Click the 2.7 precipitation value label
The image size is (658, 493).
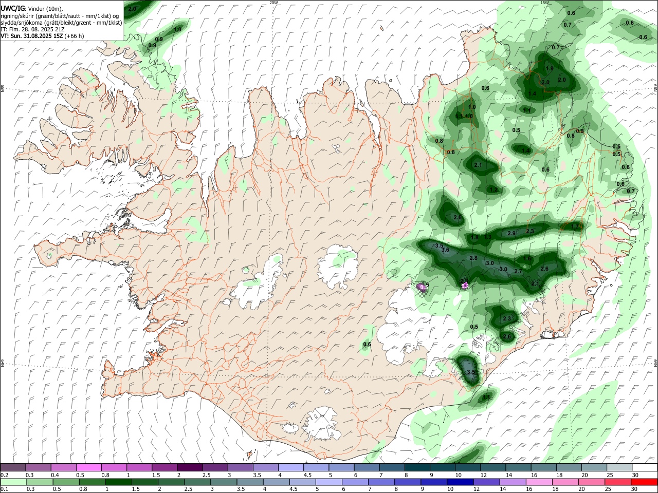(x=518, y=272)
